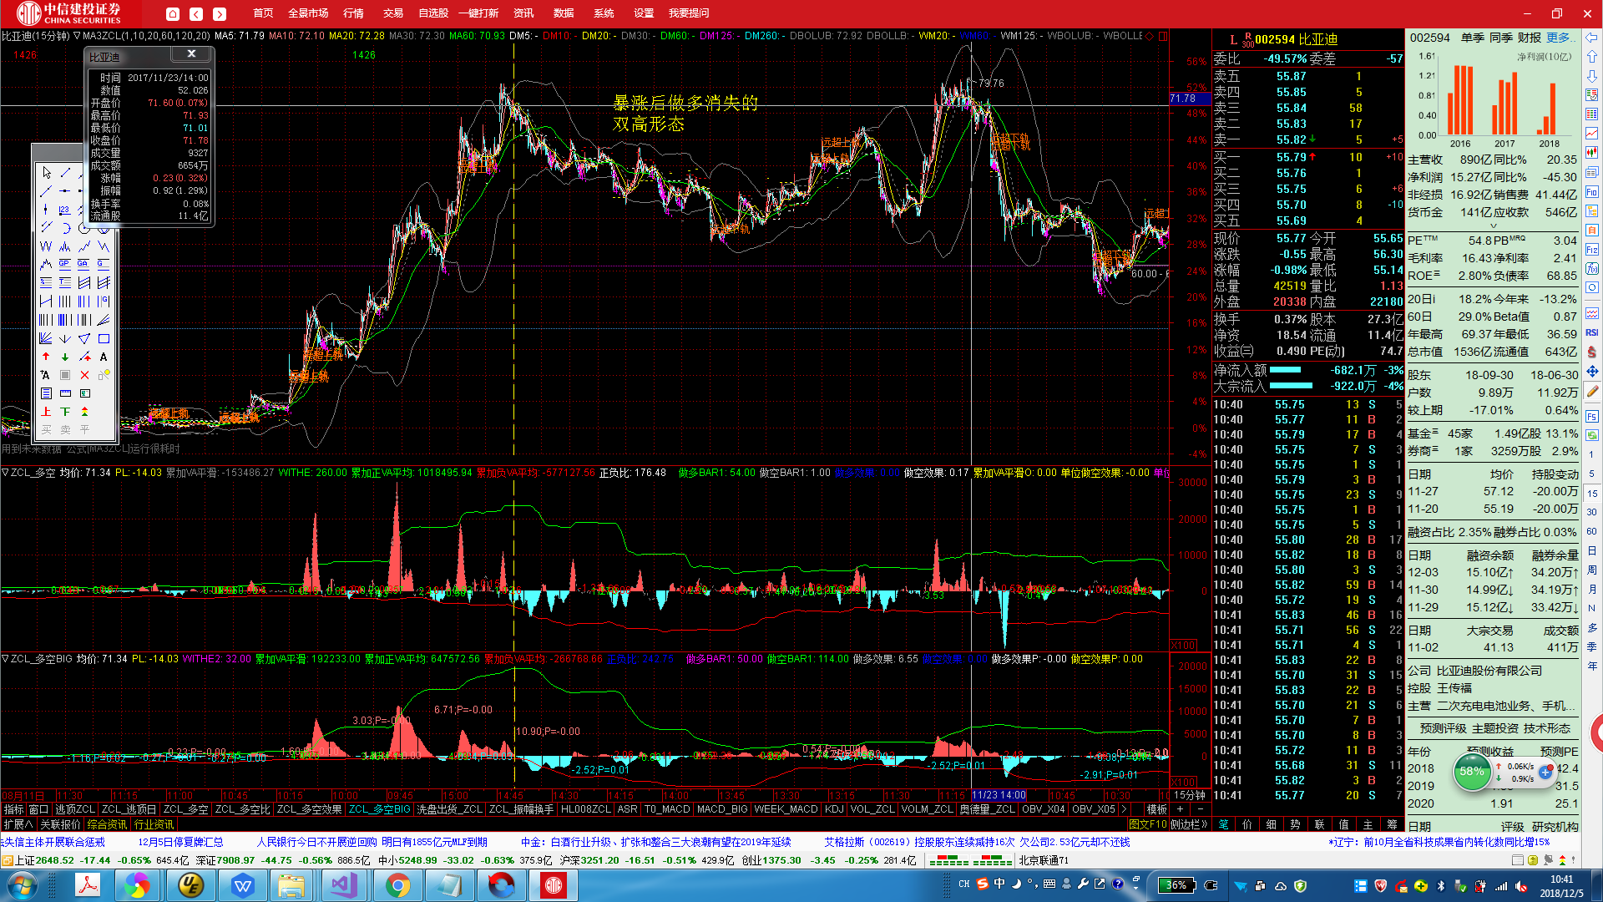Open the MA3ZCL main chart indicator dropdown
The width and height of the screenshot is (1603, 902).
77,36
